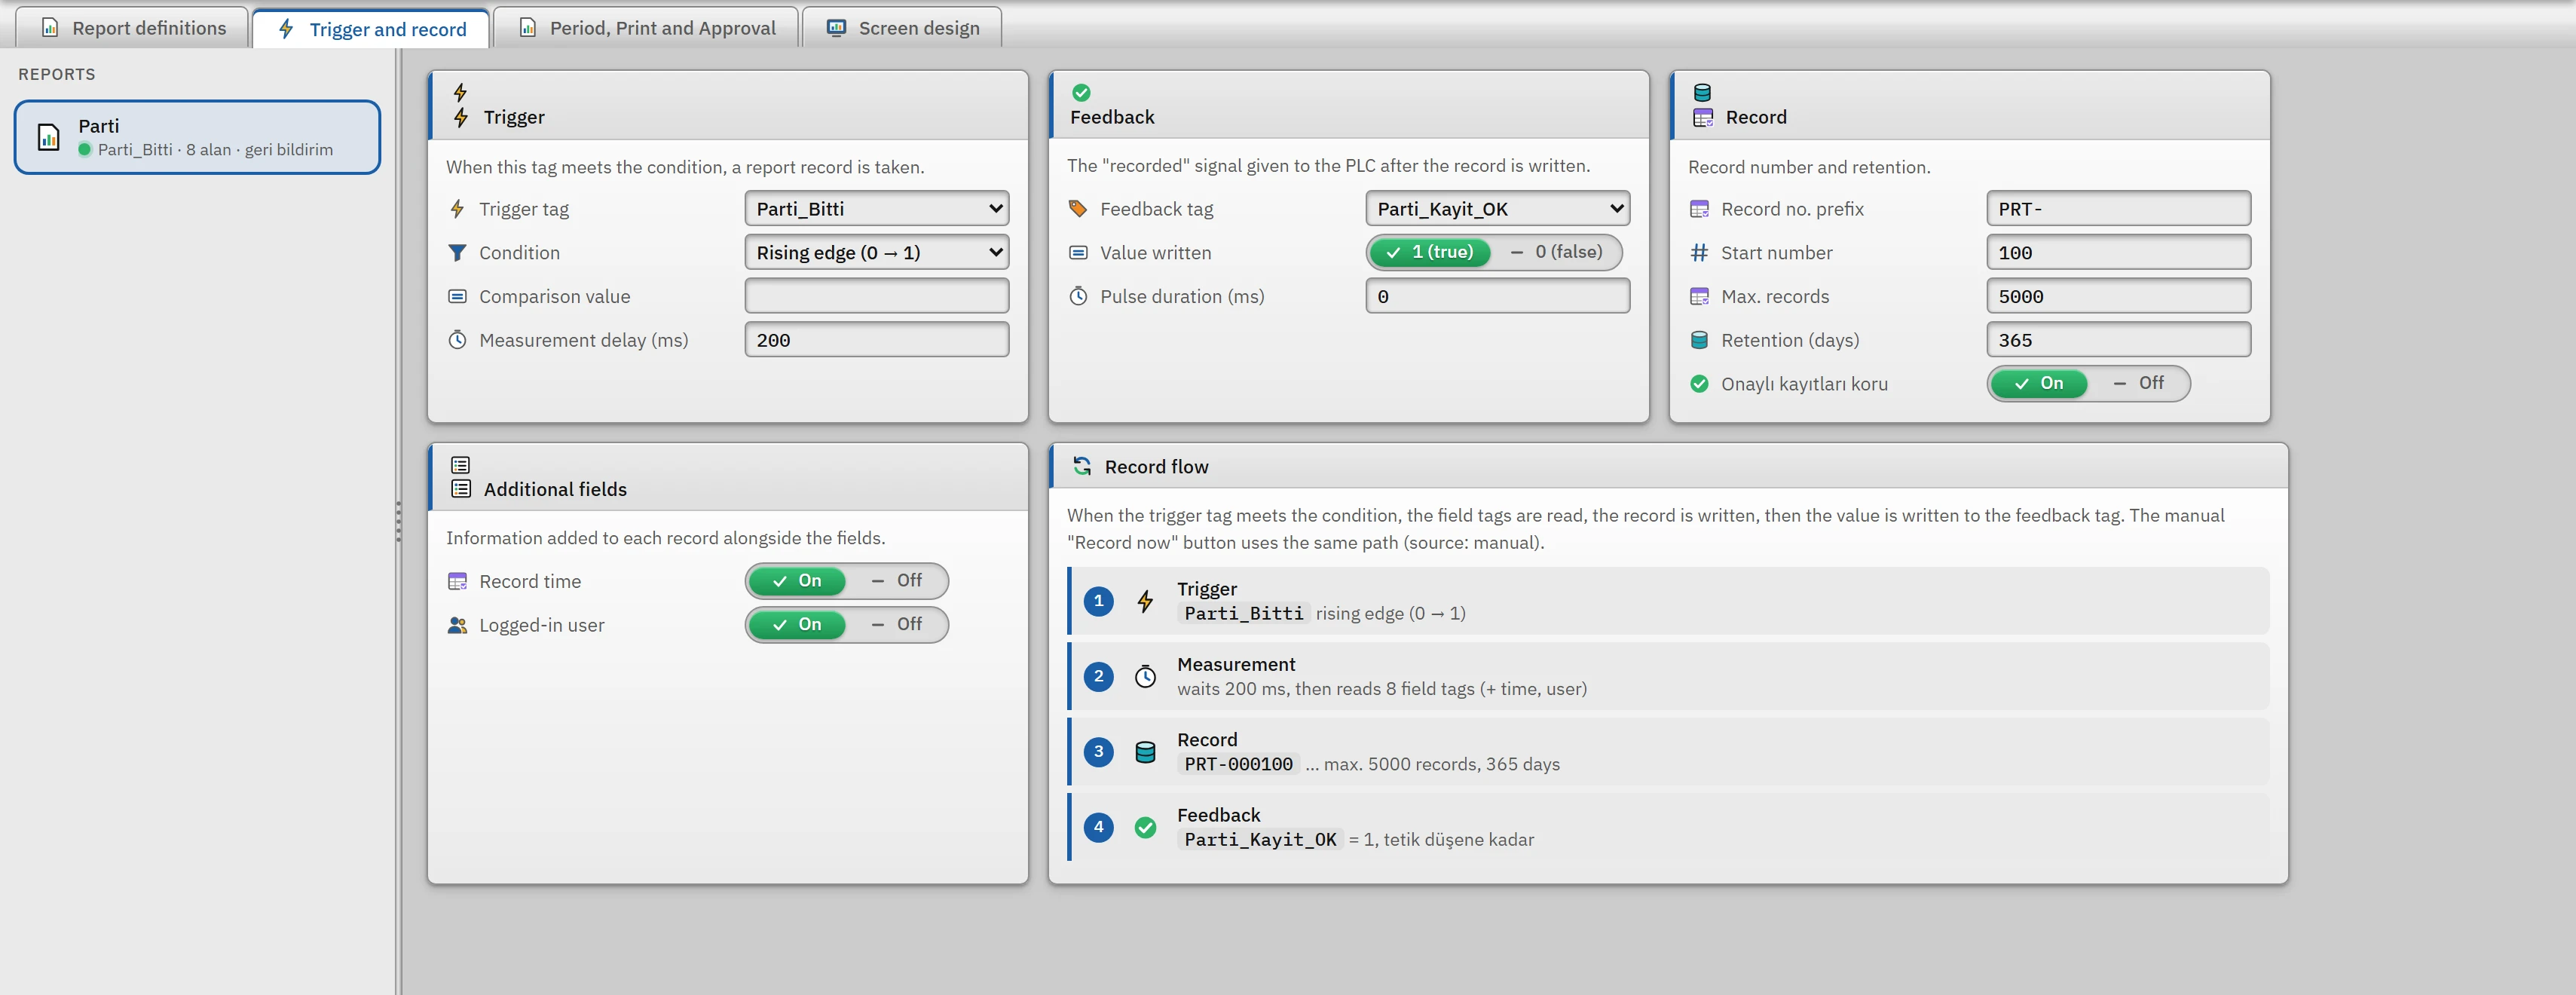Set Value written to 1 (true)

(x=1430, y=252)
